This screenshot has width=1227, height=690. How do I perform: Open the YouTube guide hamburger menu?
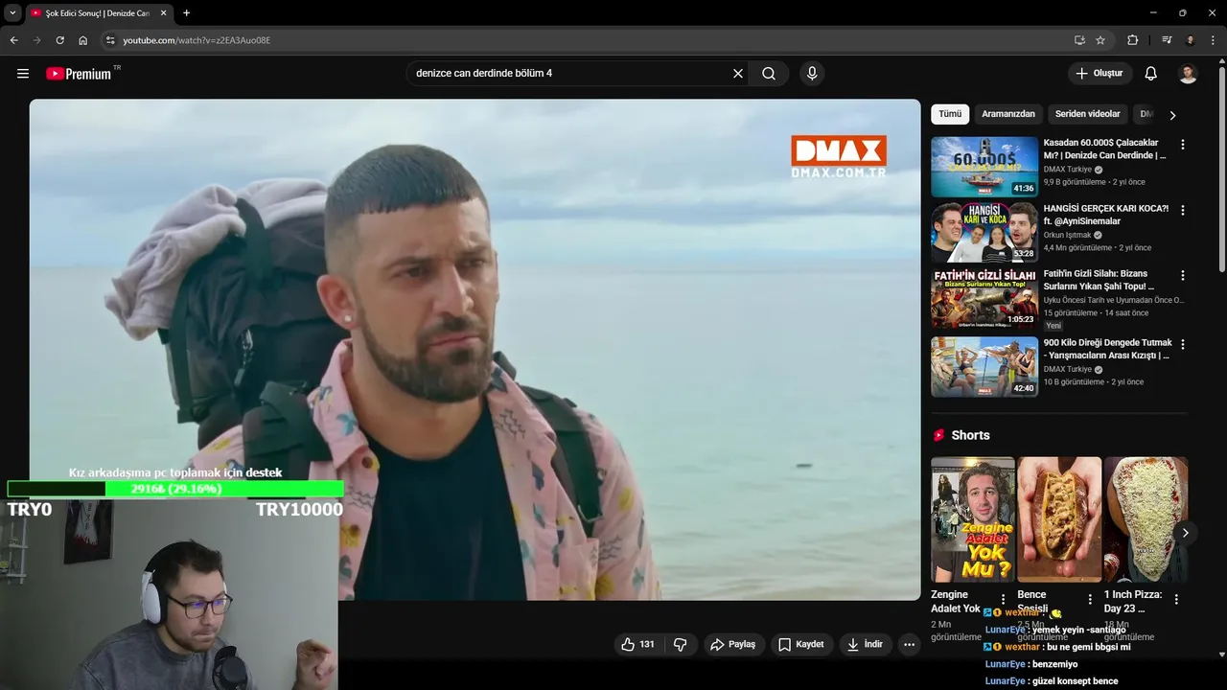23,74
